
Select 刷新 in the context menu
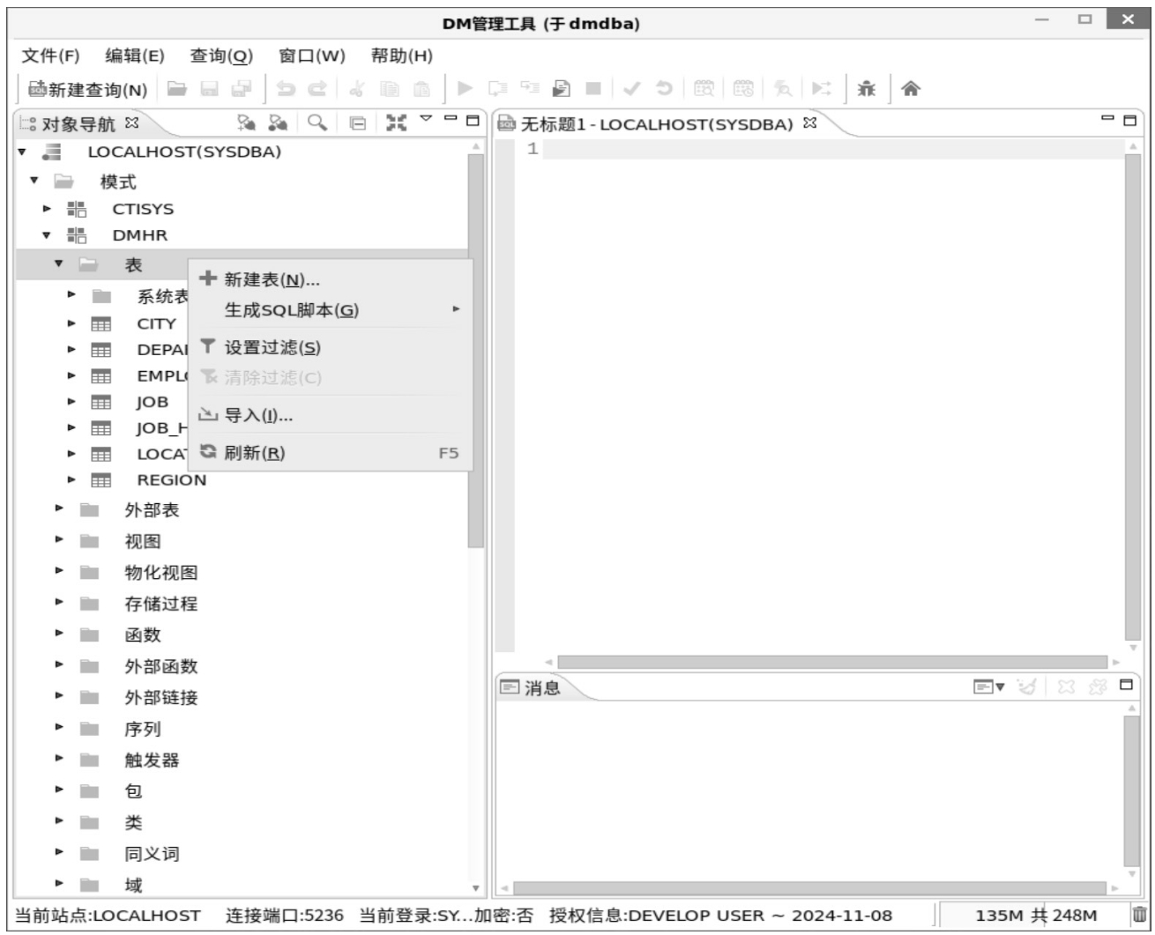coord(254,453)
